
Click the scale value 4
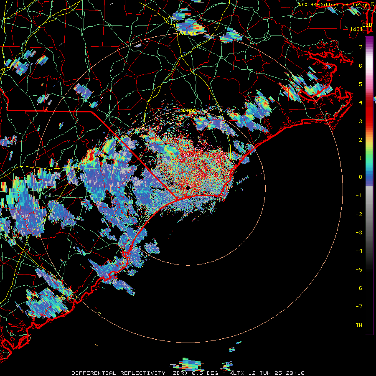[361, 103]
